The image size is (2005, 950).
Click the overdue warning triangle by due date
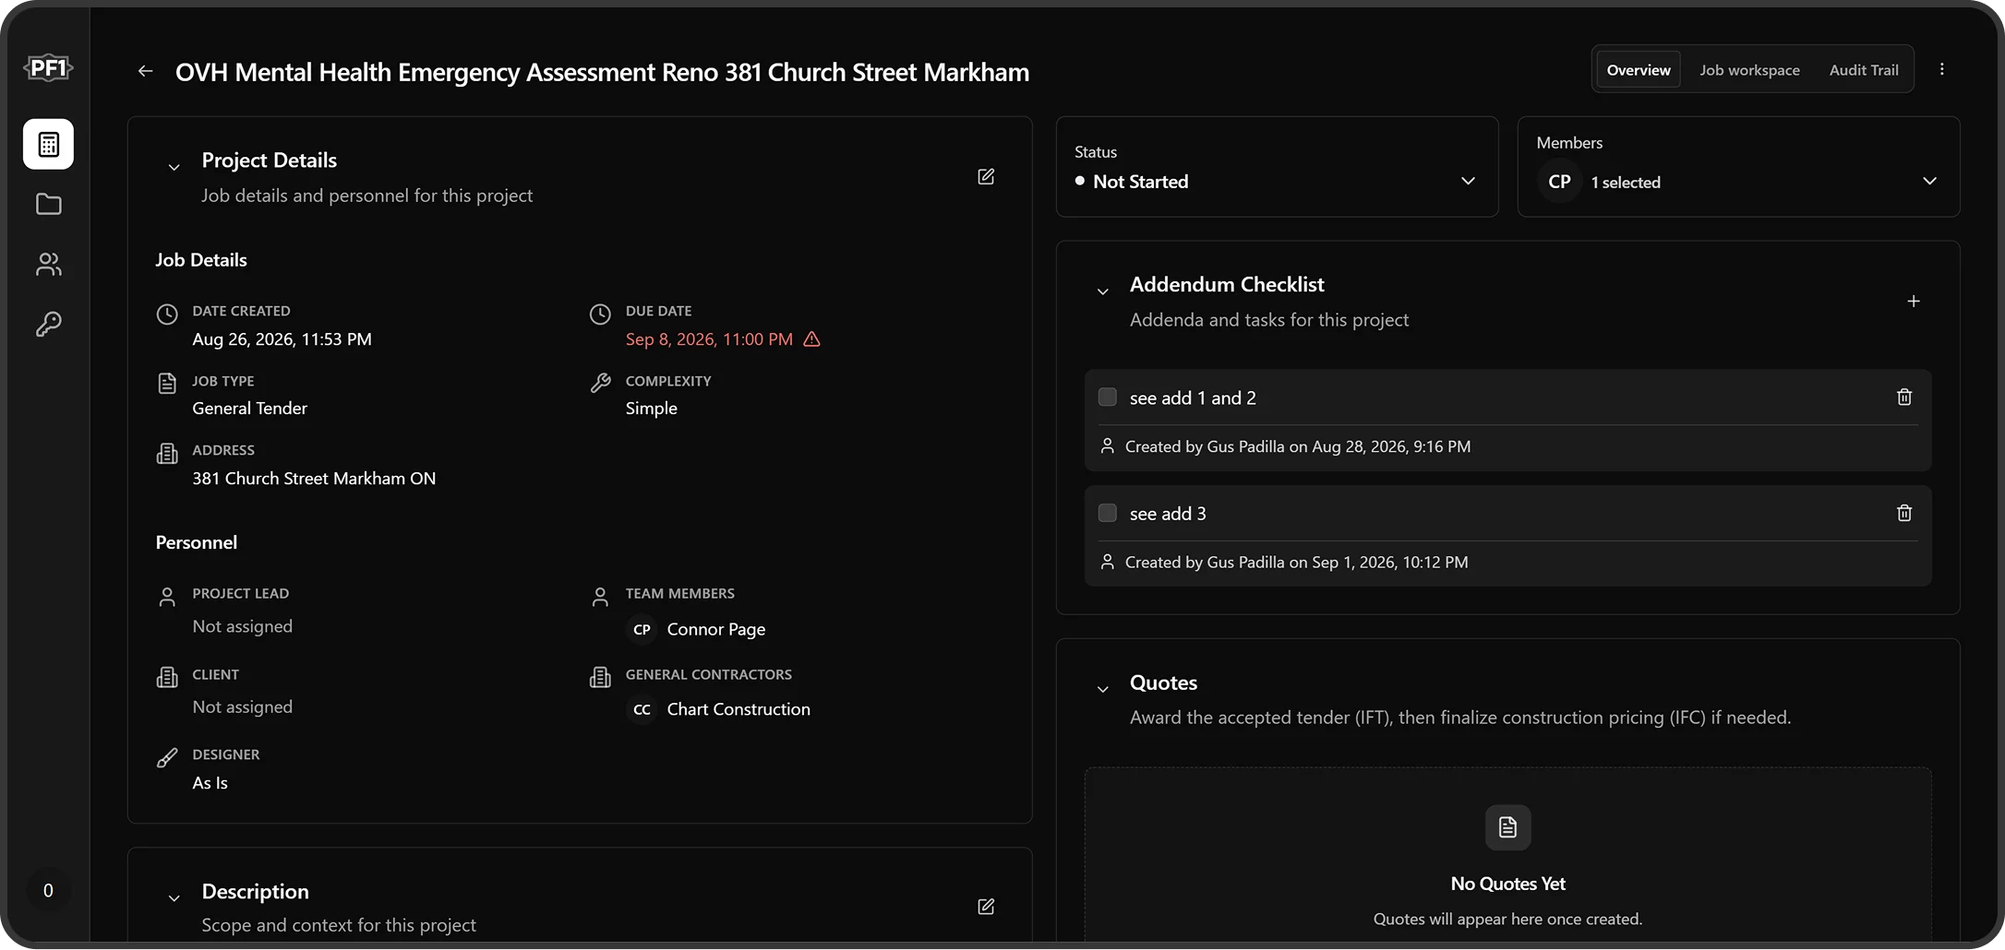click(x=811, y=339)
